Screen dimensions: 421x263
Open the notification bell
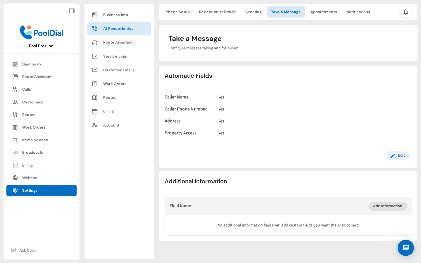[406, 12]
